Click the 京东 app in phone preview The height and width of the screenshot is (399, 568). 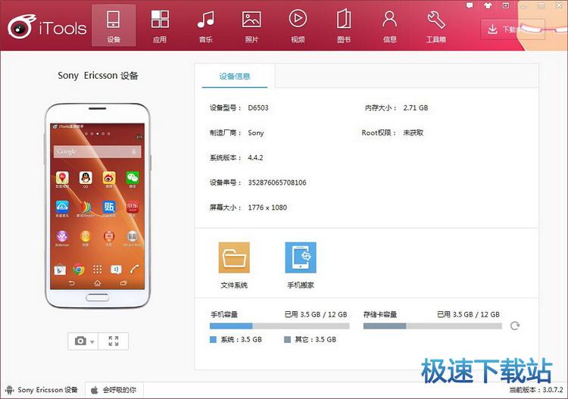pyautogui.click(x=133, y=207)
